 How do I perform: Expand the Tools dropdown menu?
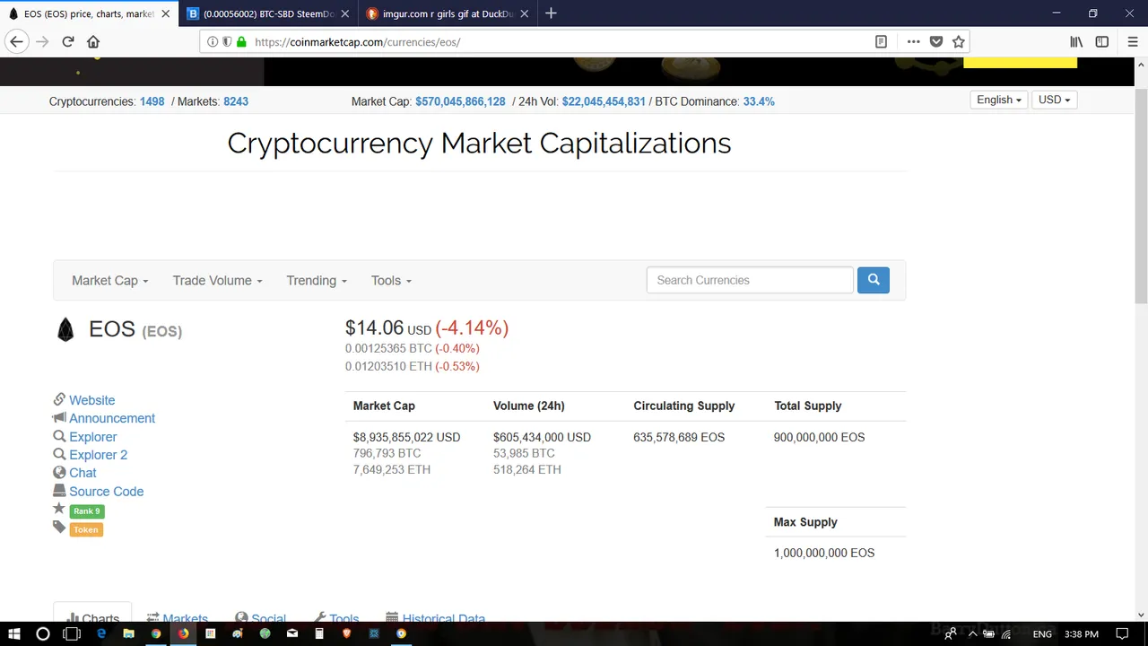[391, 281]
